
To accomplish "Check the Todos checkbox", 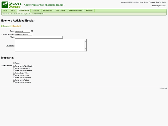I will click(14, 63).
